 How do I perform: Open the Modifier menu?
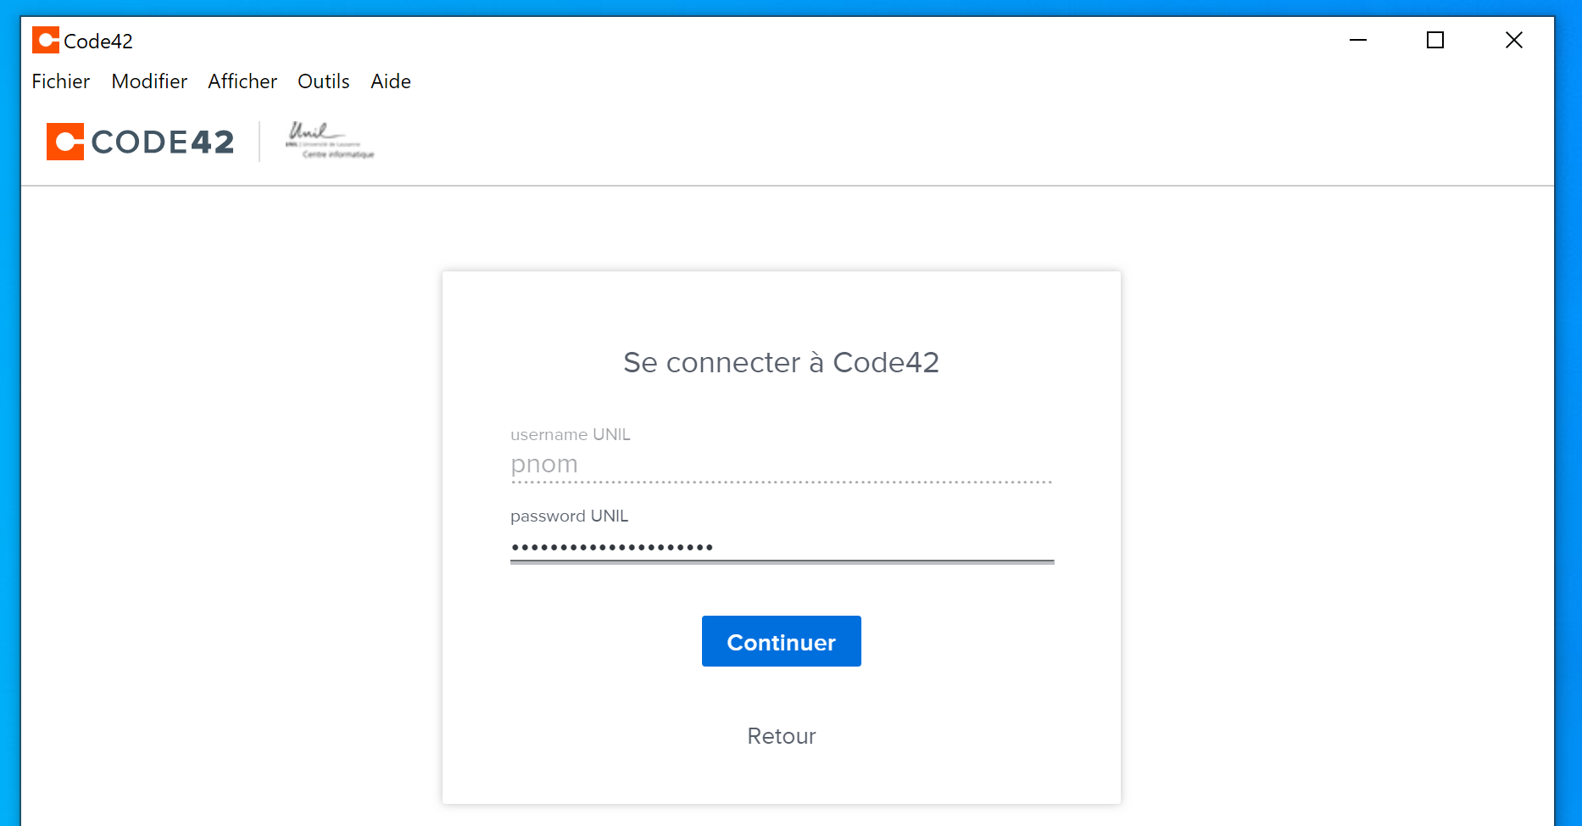pyautogui.click(x=149, y=81)
